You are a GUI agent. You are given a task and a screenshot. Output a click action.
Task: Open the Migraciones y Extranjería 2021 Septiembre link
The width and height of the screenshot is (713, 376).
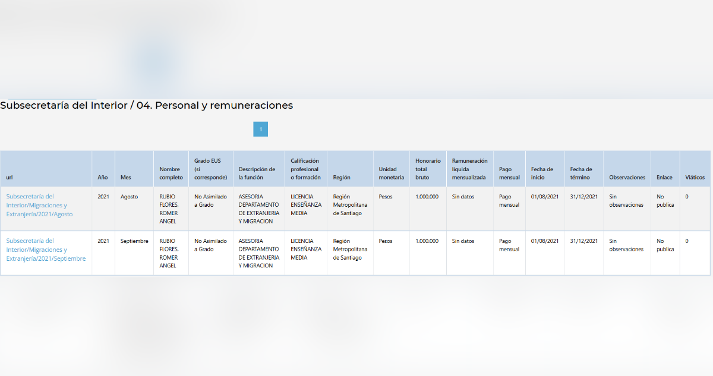point(46,249)
